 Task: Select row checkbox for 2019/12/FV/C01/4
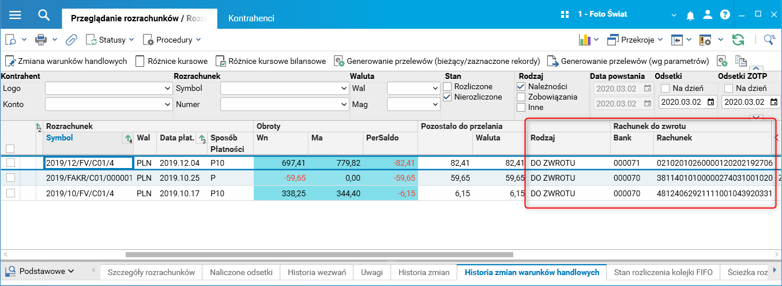pos(10,163)
